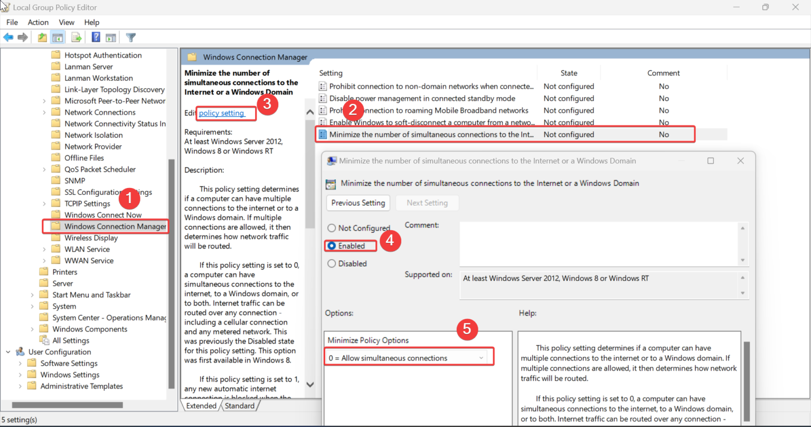Expand the WLAN Service node
This screenshot has width=811, height=427.
[x=44, y=249]
